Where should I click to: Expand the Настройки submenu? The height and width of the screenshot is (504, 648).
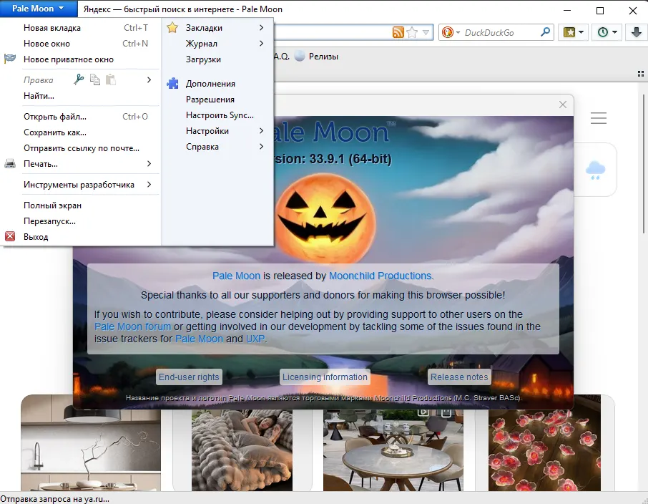pos(207,131)
